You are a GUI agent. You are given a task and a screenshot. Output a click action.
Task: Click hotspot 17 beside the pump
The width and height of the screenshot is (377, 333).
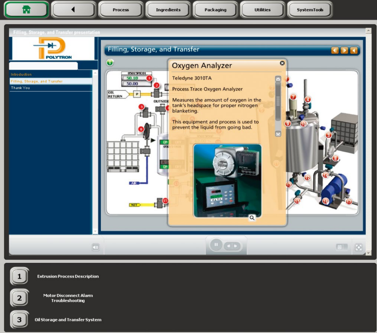(x=349, y=202)
